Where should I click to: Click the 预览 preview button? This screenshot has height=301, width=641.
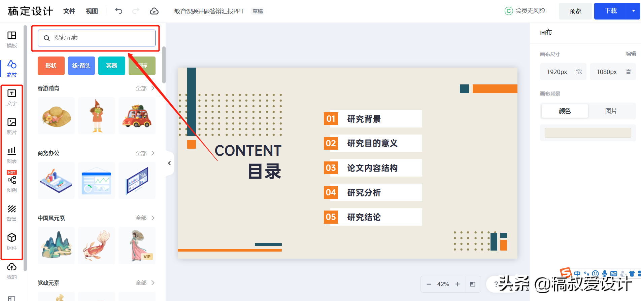pyautogui.click(x=575, y=11)
